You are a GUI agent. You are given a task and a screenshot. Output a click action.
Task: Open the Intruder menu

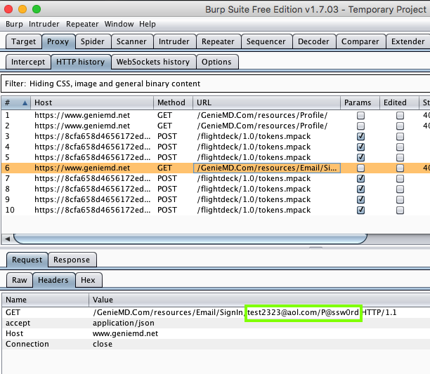click(44, 24)
